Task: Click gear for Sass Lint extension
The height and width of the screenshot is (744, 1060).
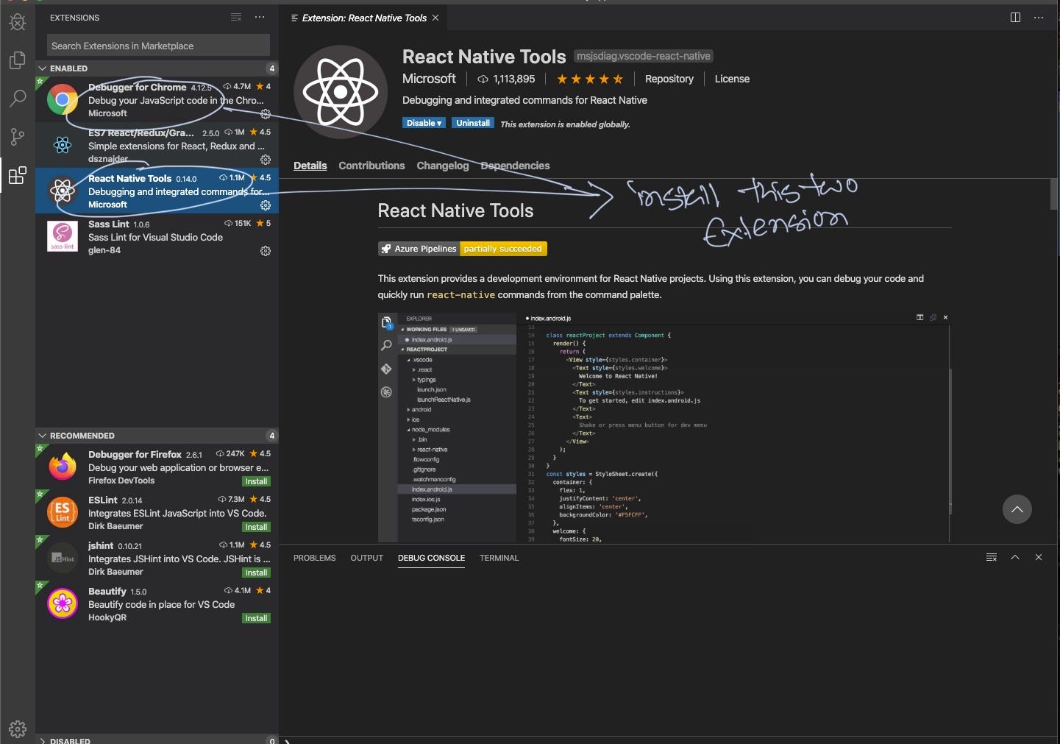Action: [266, 251]
